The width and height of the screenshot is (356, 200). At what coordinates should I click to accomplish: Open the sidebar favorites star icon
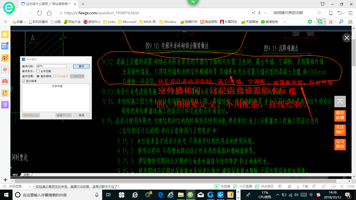pyautogui.click(x=5, y=34)
